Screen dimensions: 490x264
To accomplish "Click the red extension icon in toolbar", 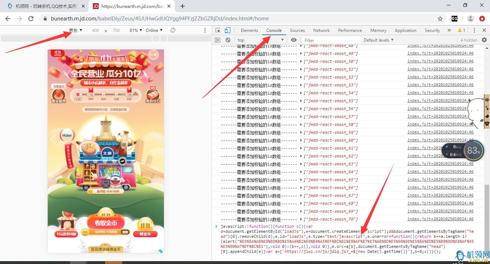I will click(x=482, y=19).
